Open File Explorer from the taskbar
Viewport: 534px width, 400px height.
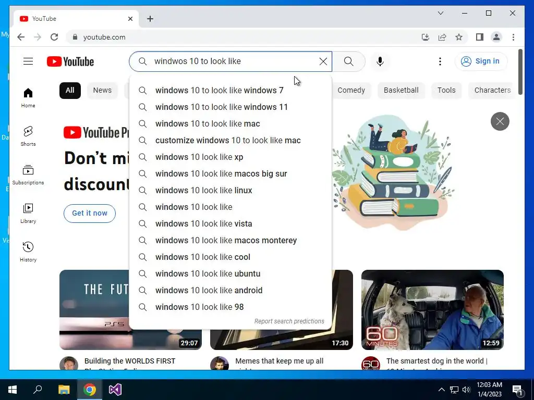64,390
